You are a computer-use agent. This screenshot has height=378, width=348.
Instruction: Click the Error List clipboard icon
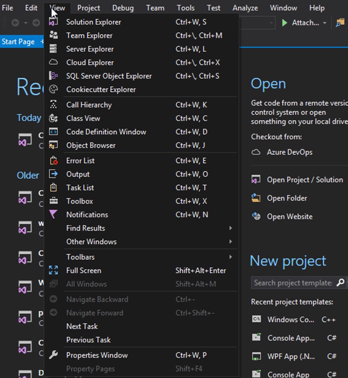pyautogui.click(x=53, y=161)
